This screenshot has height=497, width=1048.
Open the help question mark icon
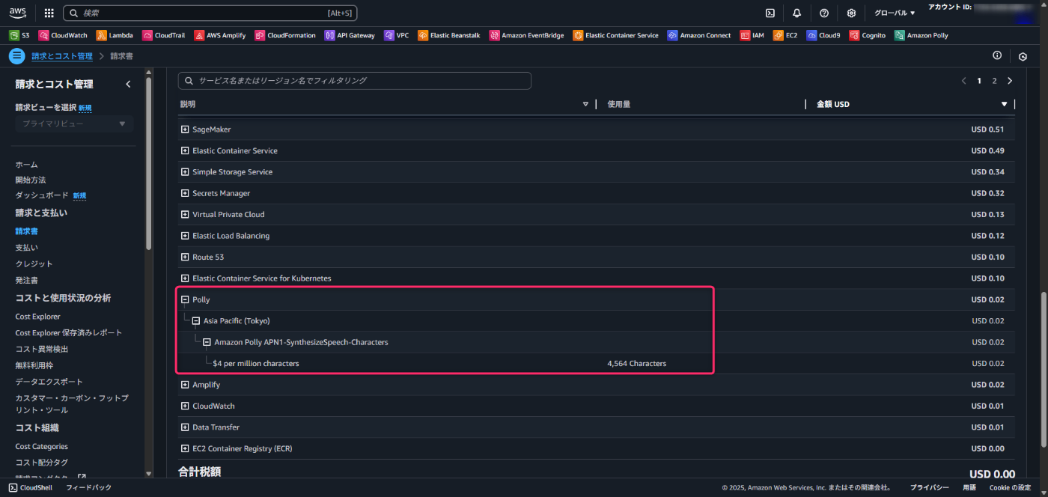coord(824,13)
